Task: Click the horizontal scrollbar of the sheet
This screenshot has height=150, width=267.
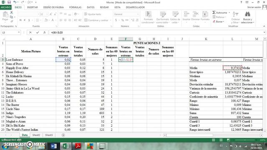Action: click(x=189, y=135)
